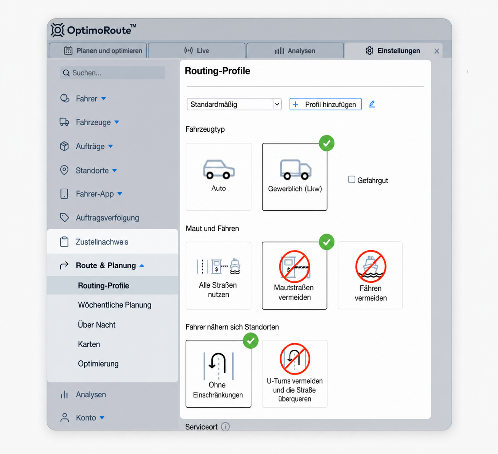This screenshot has height=454, width=498.
Task: Open the Standardmäßig profile dropdown
Action: pos(234,104)
